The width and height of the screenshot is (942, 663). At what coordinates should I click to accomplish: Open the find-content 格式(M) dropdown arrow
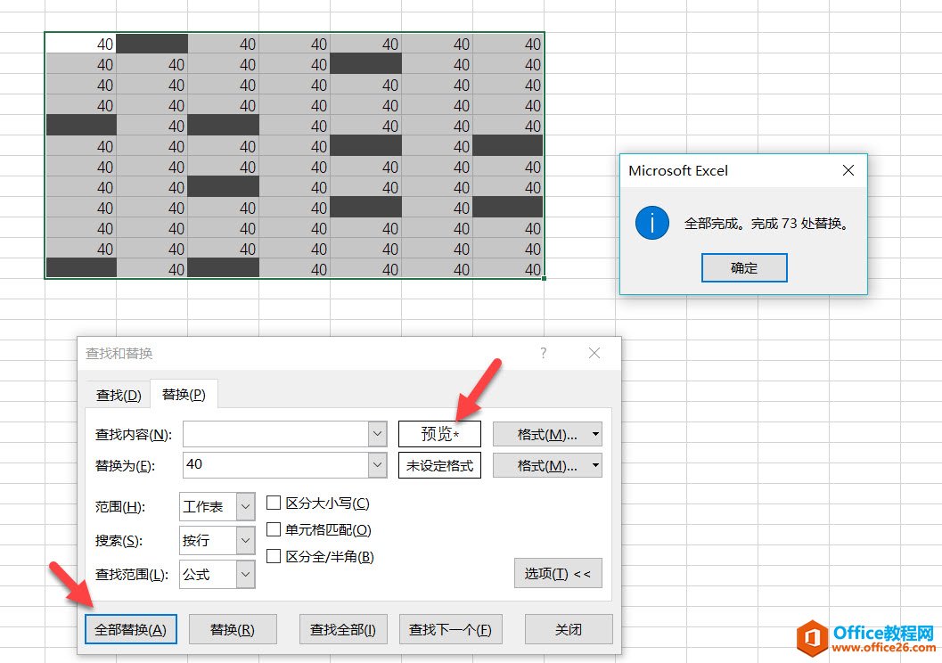[595, 435]
